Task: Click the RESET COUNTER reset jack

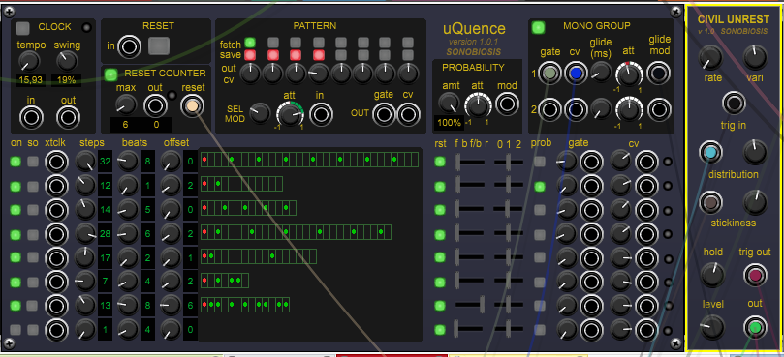Action: pos(193,105)
